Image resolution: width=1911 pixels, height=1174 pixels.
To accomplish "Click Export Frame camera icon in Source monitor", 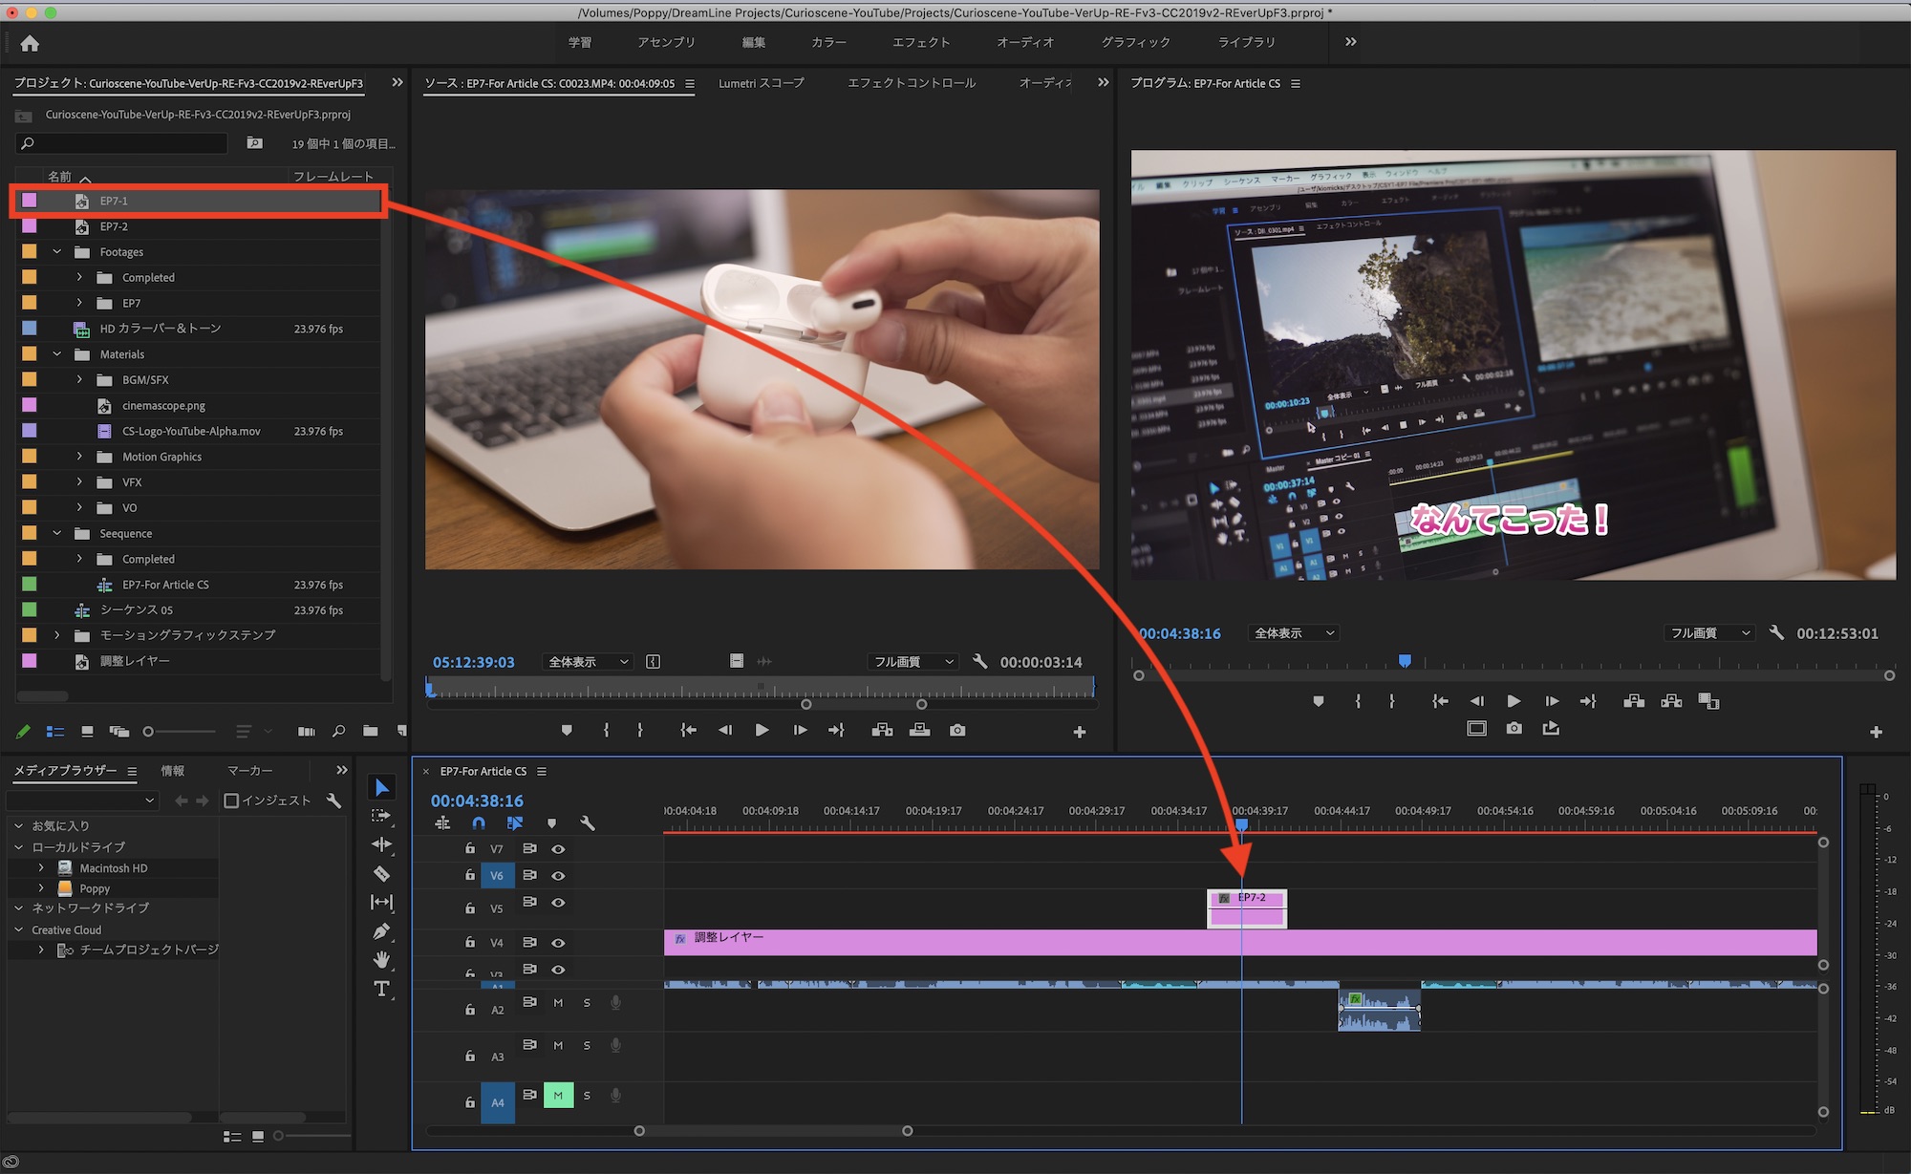I will (957, 730).
